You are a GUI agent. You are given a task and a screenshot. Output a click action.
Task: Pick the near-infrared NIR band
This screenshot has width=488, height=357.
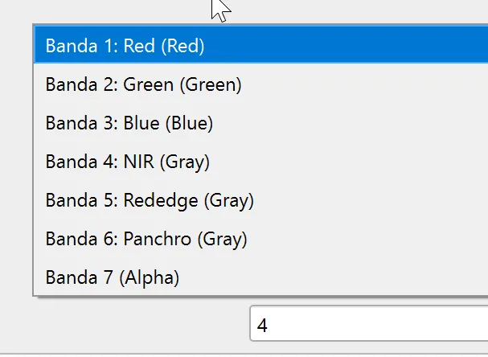click(x=261, y=162)
